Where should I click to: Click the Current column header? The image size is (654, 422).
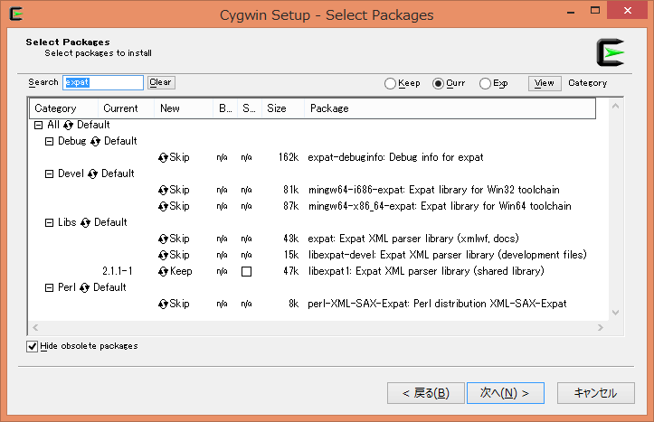coord(126,108)
